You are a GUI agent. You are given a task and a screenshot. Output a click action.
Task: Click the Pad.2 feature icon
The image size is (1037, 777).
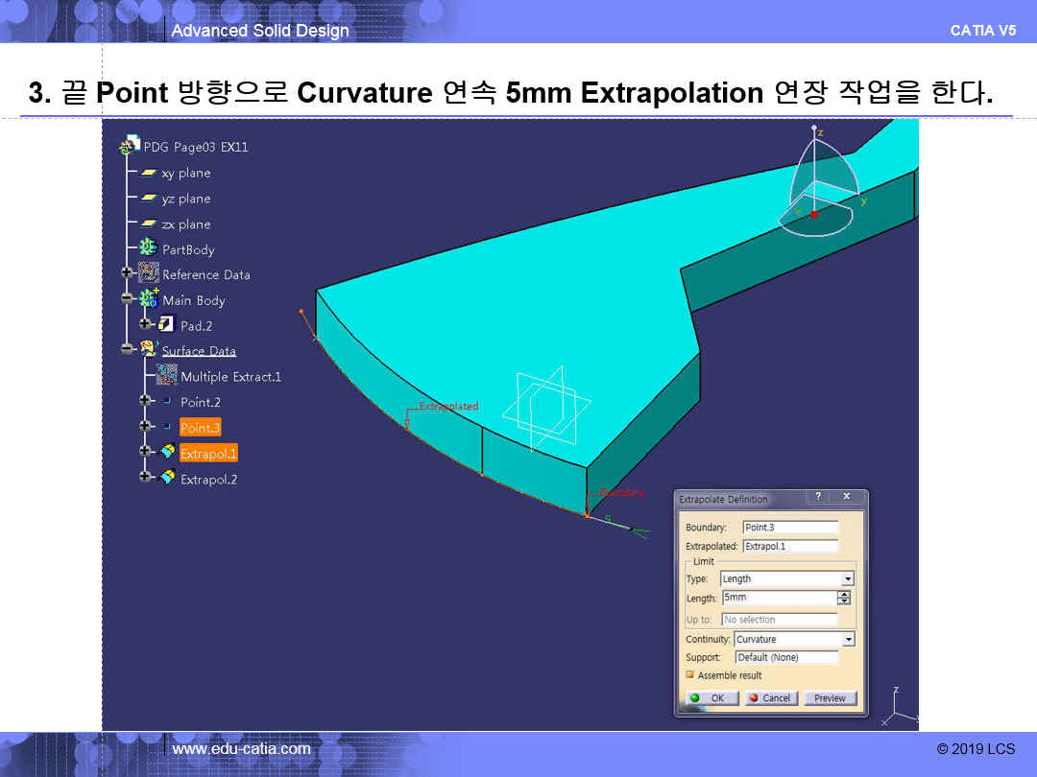tap(167, 325)
